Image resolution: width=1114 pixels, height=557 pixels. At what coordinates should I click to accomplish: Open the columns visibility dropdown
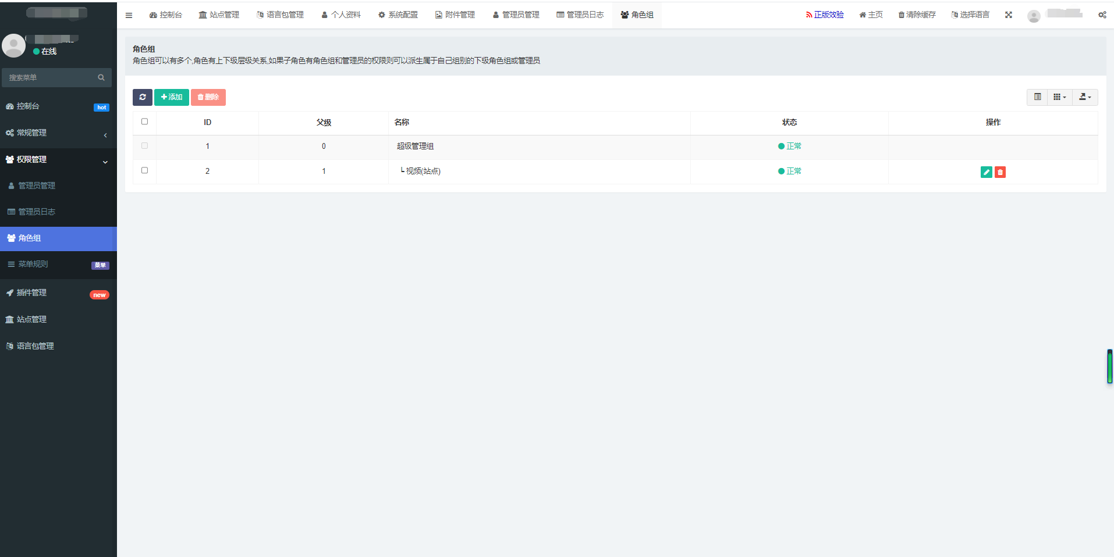1059,97
